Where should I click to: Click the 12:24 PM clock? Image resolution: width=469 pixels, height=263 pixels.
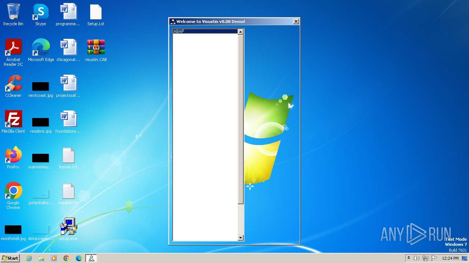pyautogui.click(x=450, y=258)
